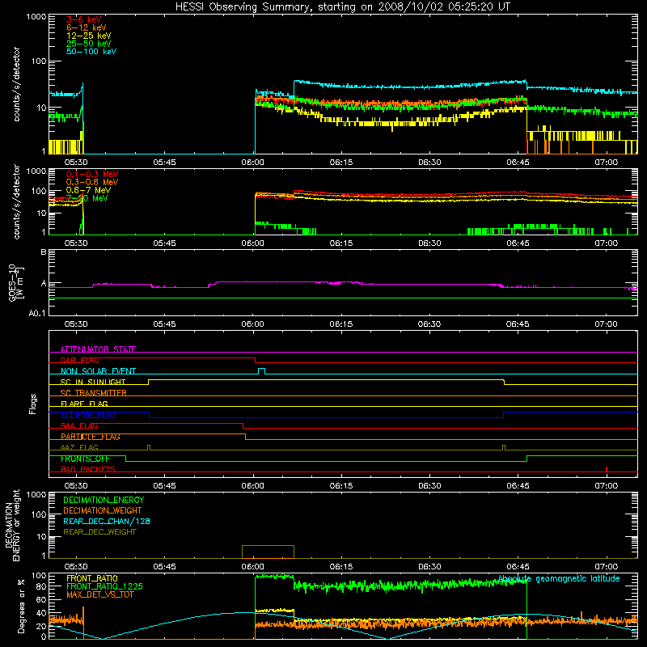Viewport: 647px width, 647px height.
Task: Click the AAZ_FLAG pulse near 06:42
Action: tap(504, 447)
